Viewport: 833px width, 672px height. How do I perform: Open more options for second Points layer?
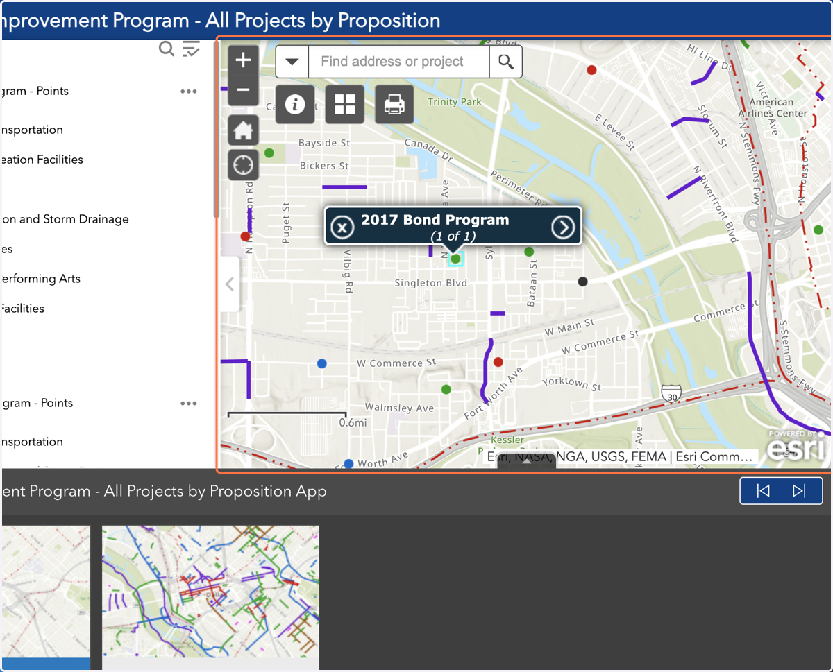tap(189, 404)
